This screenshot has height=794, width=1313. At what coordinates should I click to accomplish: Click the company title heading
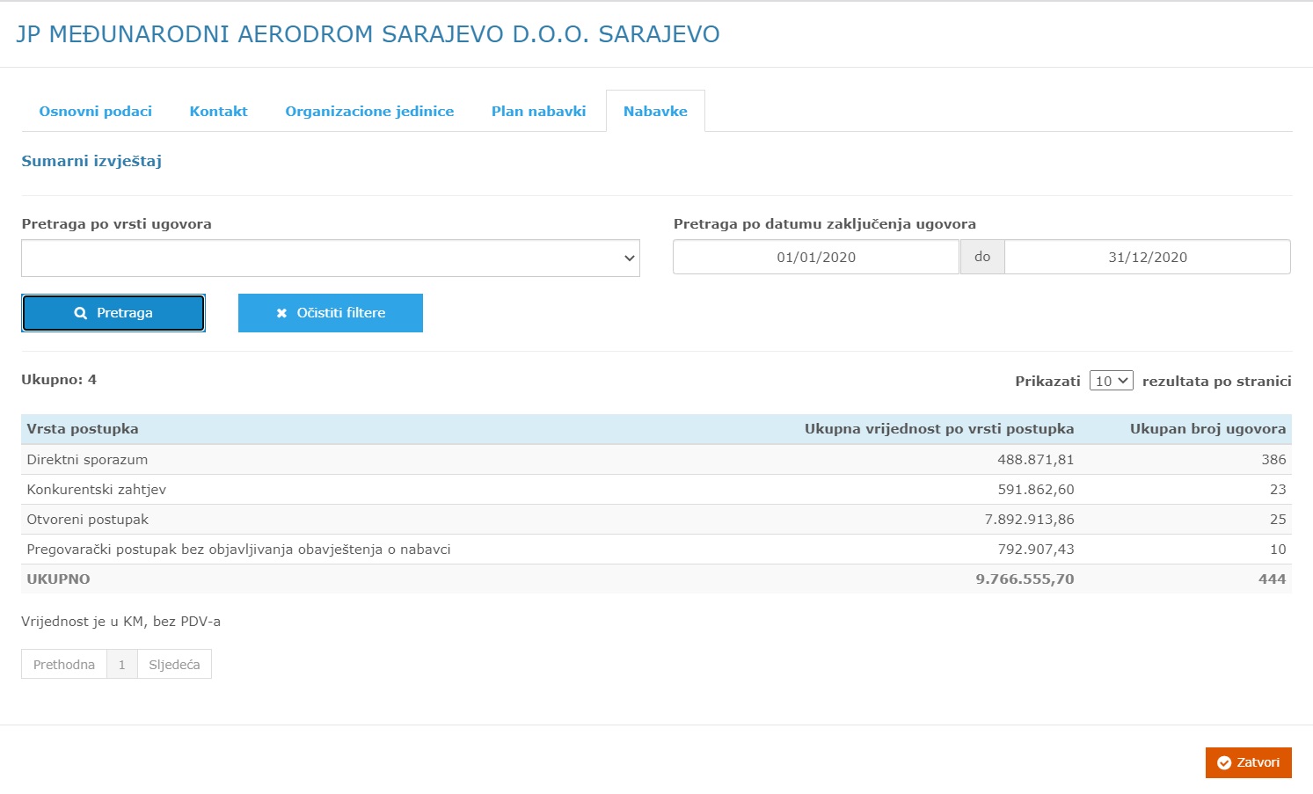(368, 34)
